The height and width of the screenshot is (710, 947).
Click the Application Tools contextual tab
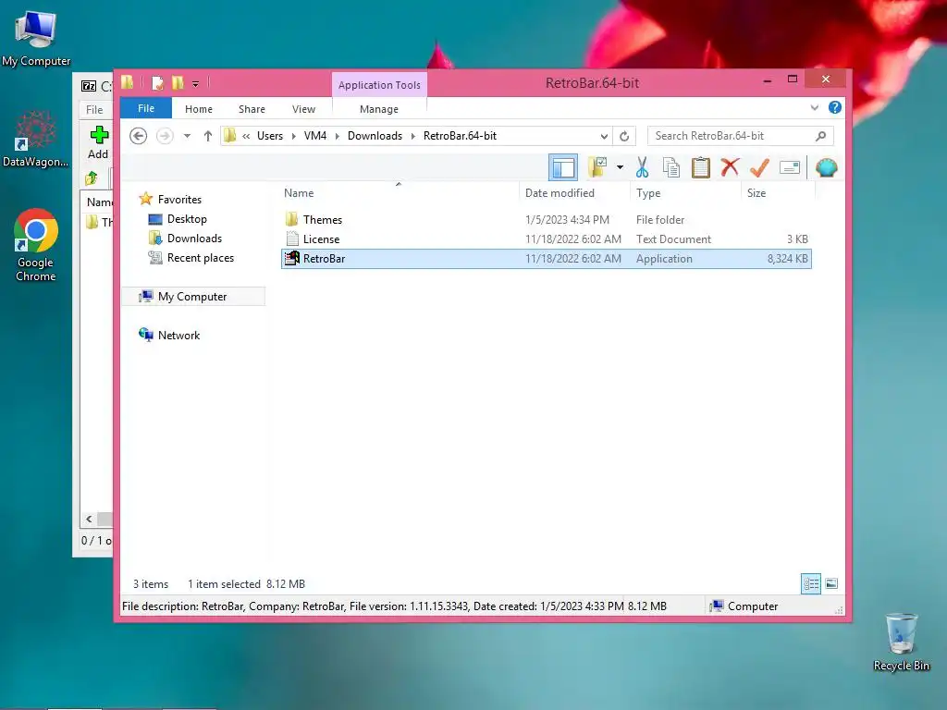coord(379,85)
